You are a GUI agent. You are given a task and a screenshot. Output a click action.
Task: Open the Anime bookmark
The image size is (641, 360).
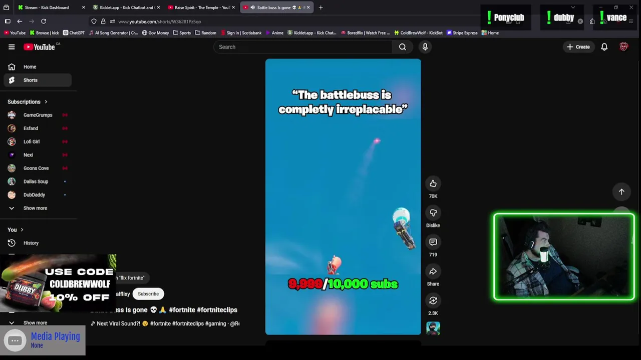(274, 33)
